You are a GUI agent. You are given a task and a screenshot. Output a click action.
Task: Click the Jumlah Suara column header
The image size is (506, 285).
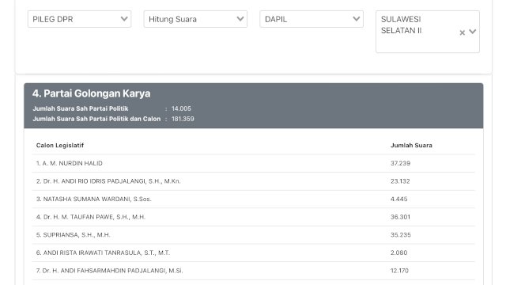click(x=411, y=146)
